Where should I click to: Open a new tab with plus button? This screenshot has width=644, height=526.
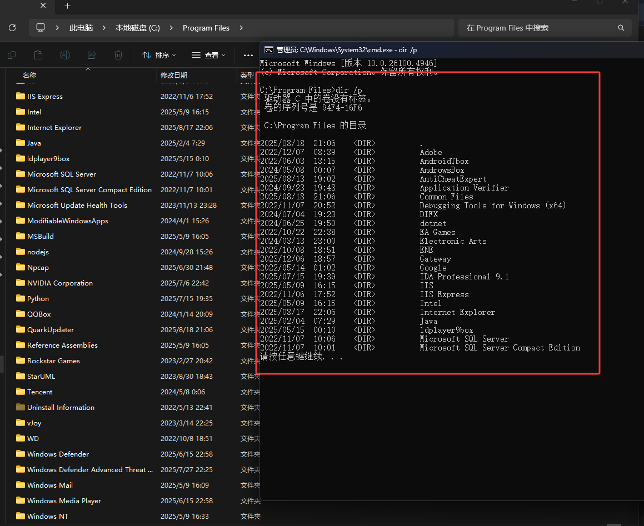click(68, 6)
